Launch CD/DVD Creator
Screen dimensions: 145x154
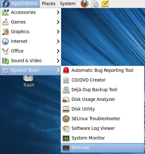click(102, 80)
